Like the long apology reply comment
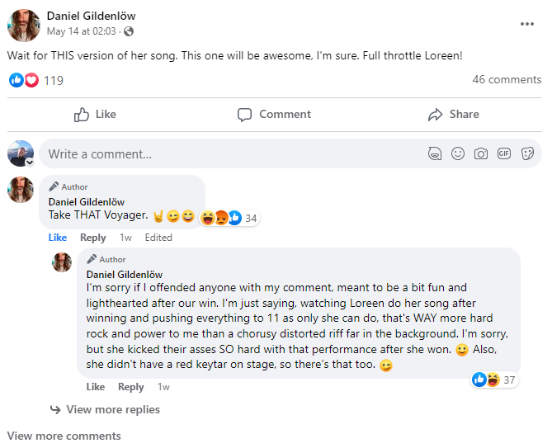This screenshot has height=448, width=552. pyautogui.click(x=96, y=387)
